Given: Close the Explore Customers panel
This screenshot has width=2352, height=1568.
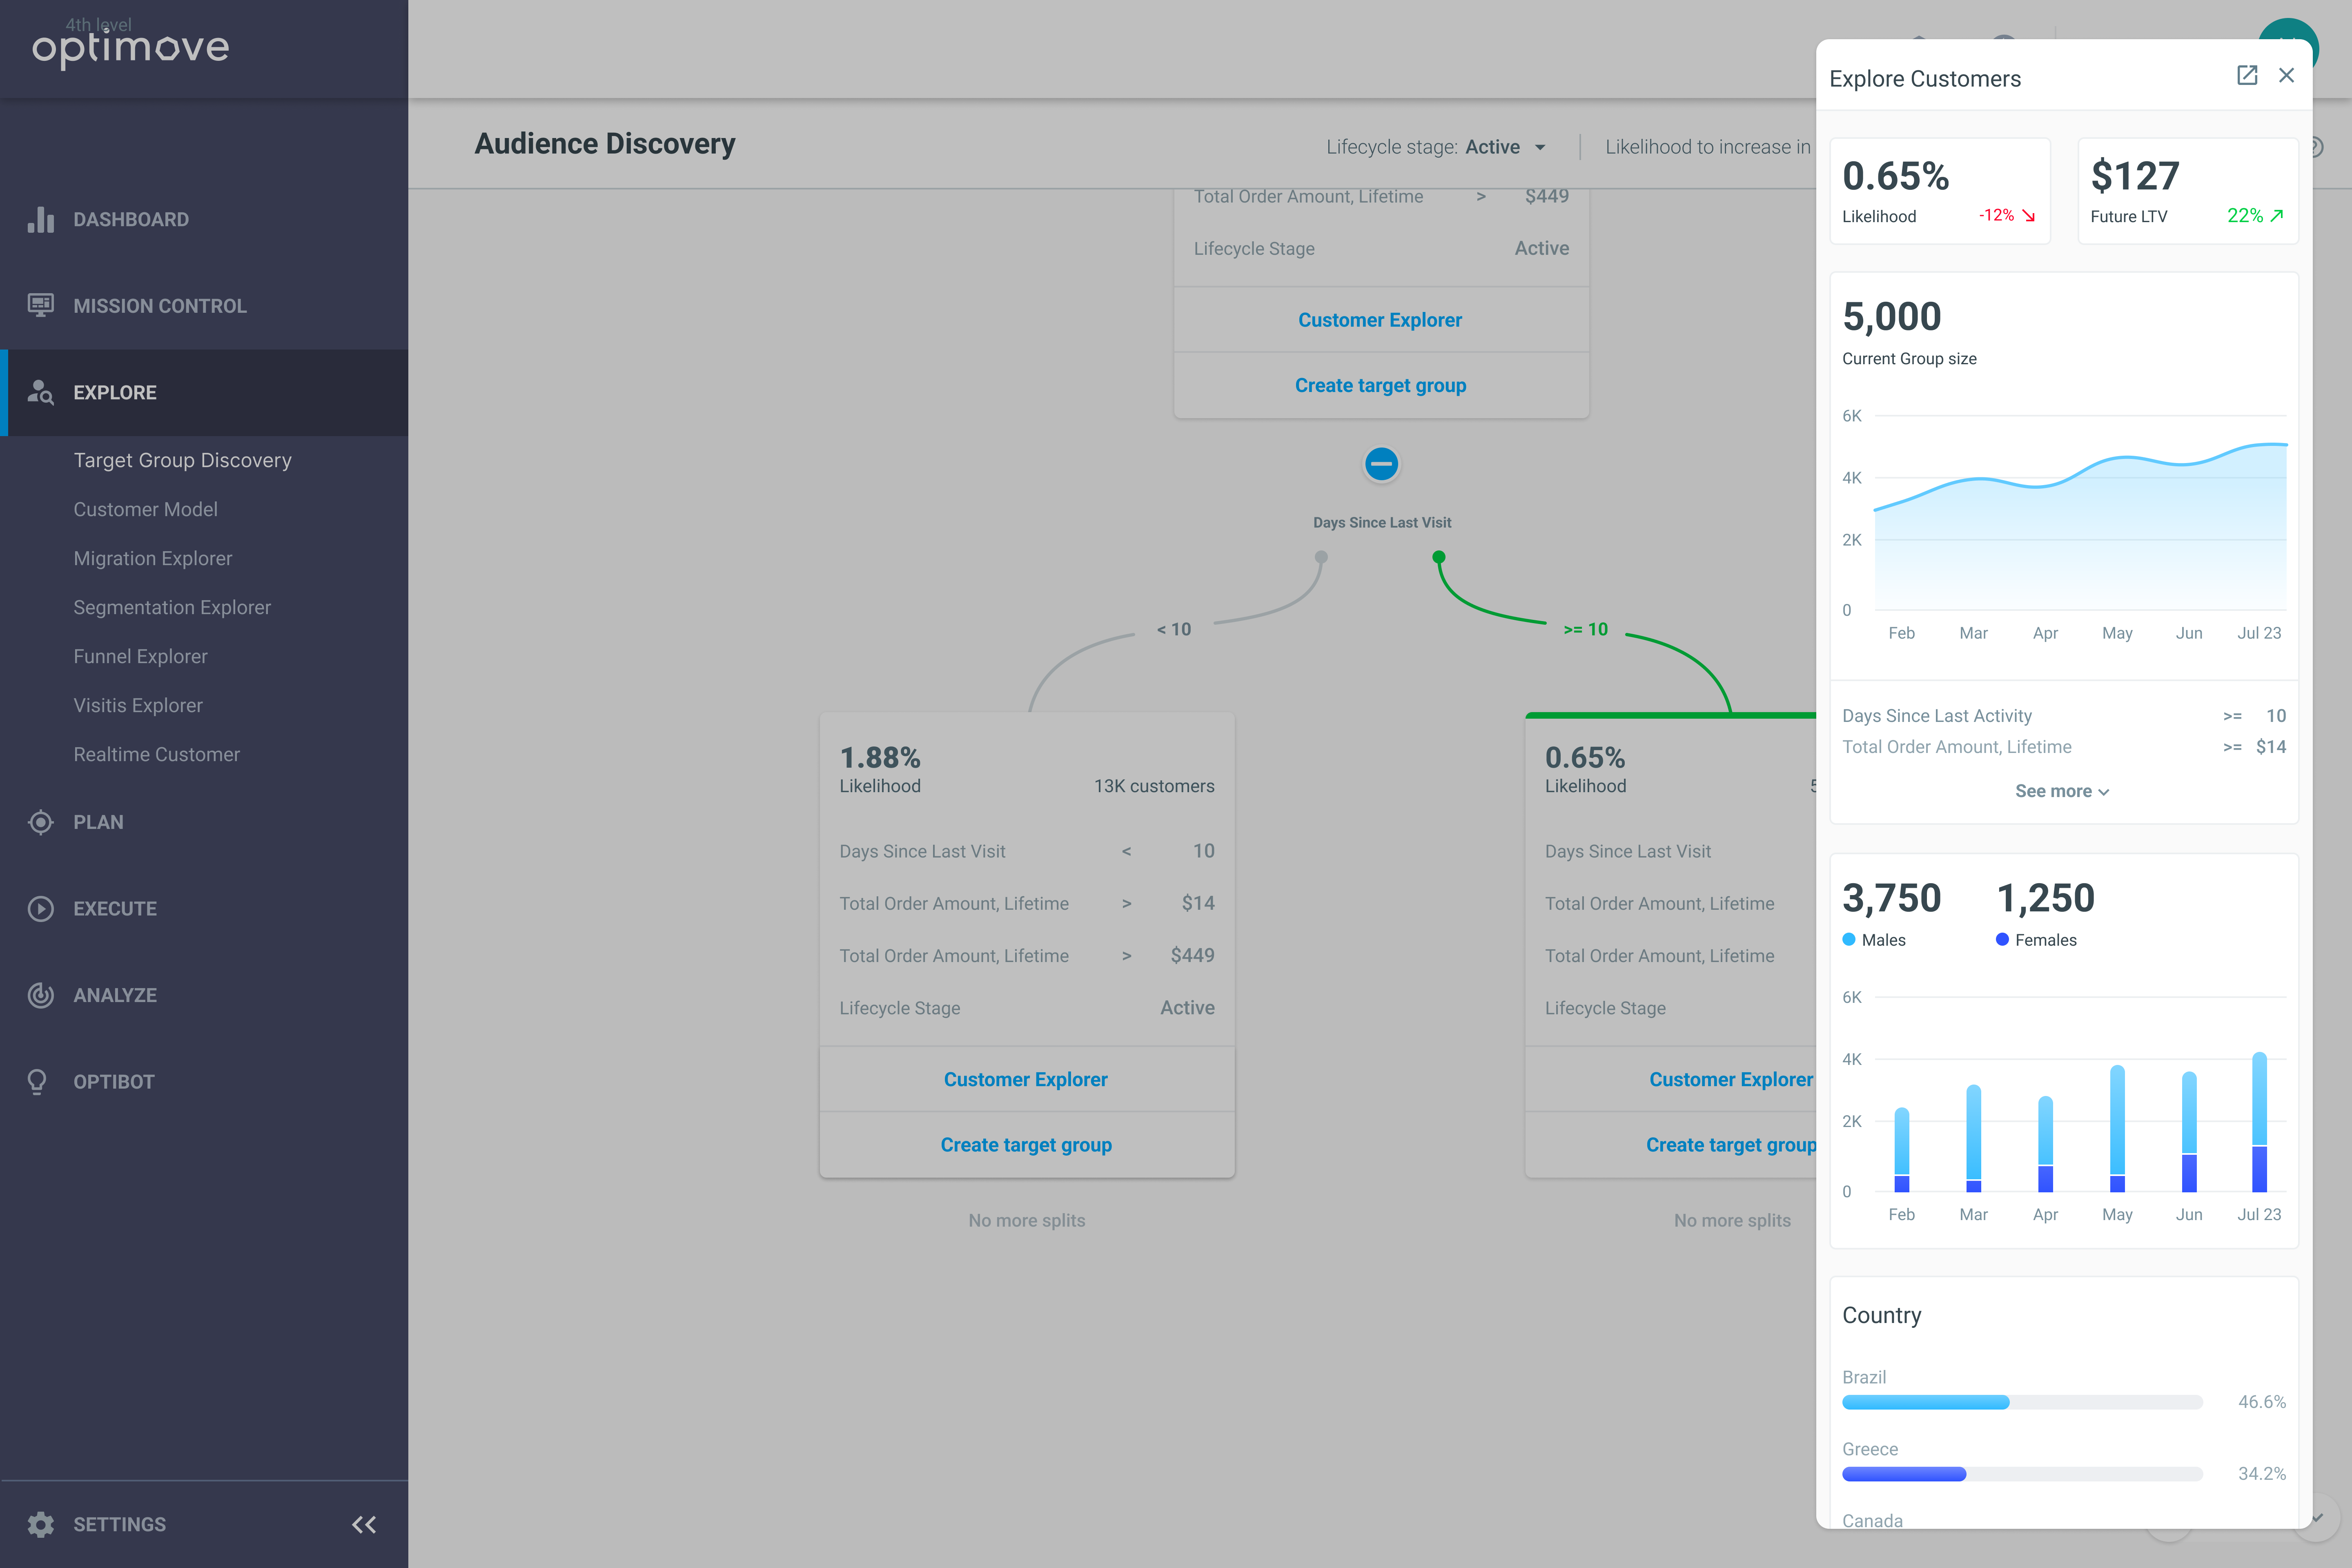Looking at the screenshot, I should click(x=2286, y=76).
